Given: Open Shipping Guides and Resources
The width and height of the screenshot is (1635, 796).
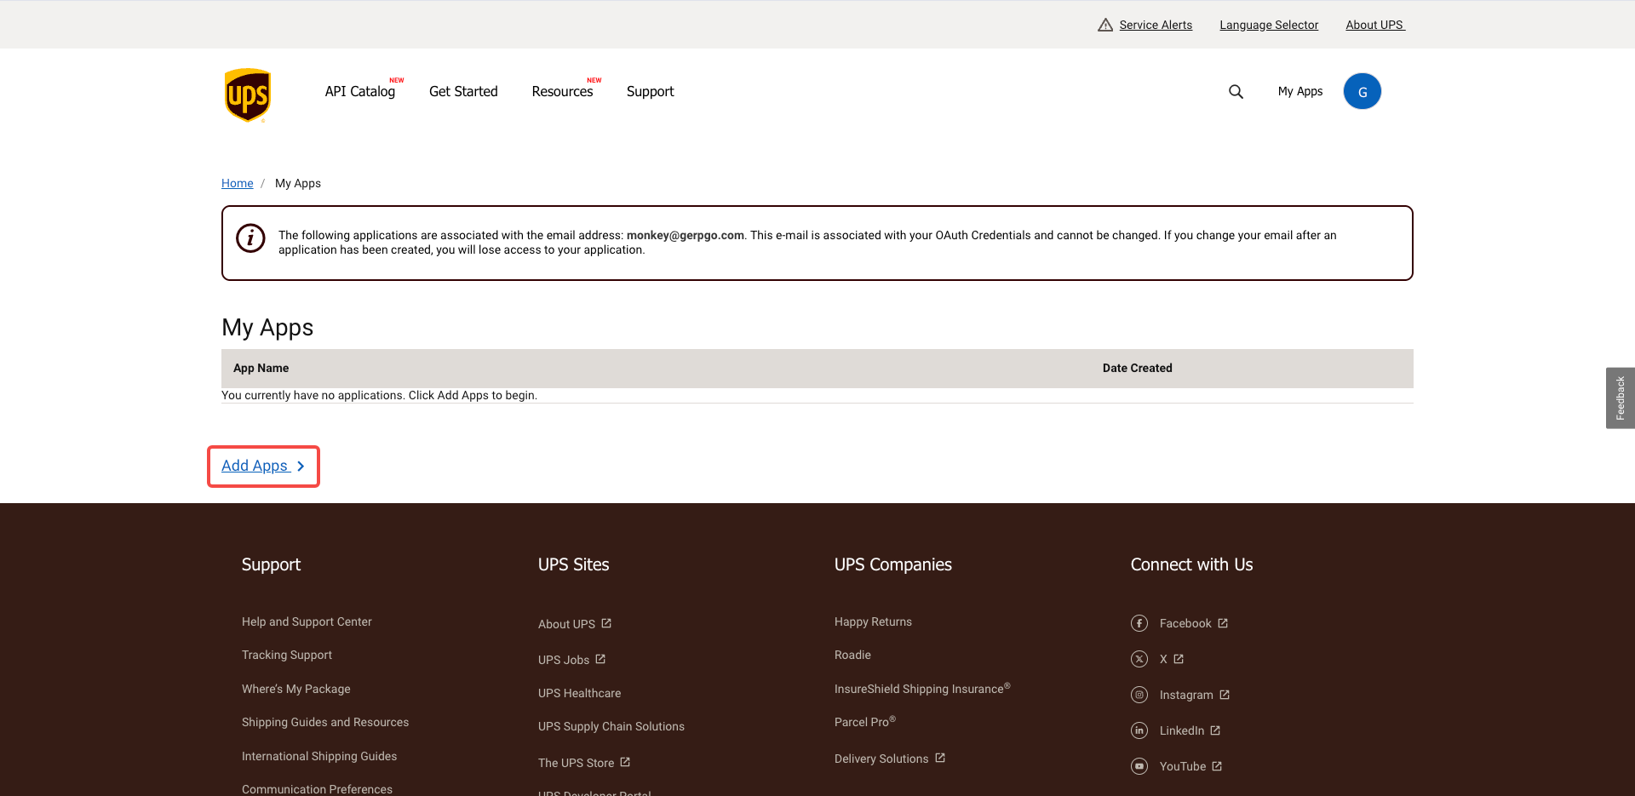Looking at the screenshot, I should click(x=325, y=722).
